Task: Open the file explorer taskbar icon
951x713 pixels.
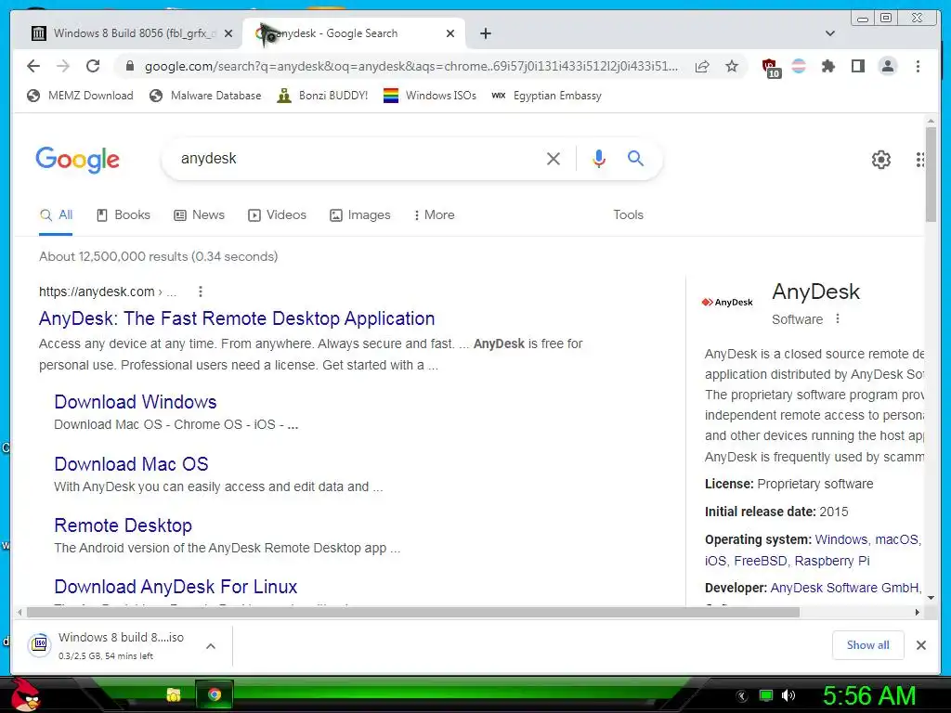Action: [174, 694]
